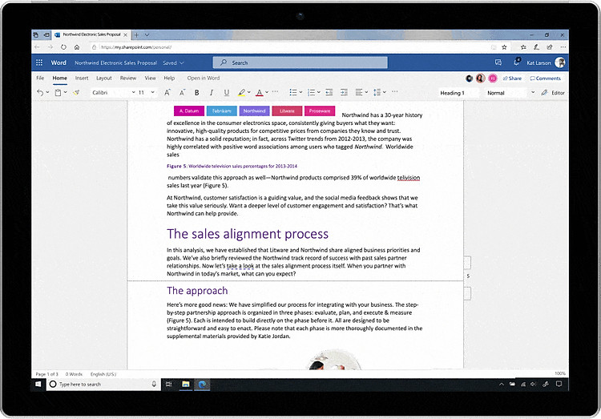
Task: Toggle Bold formatting in the ribbon
Action: point(196,92)
